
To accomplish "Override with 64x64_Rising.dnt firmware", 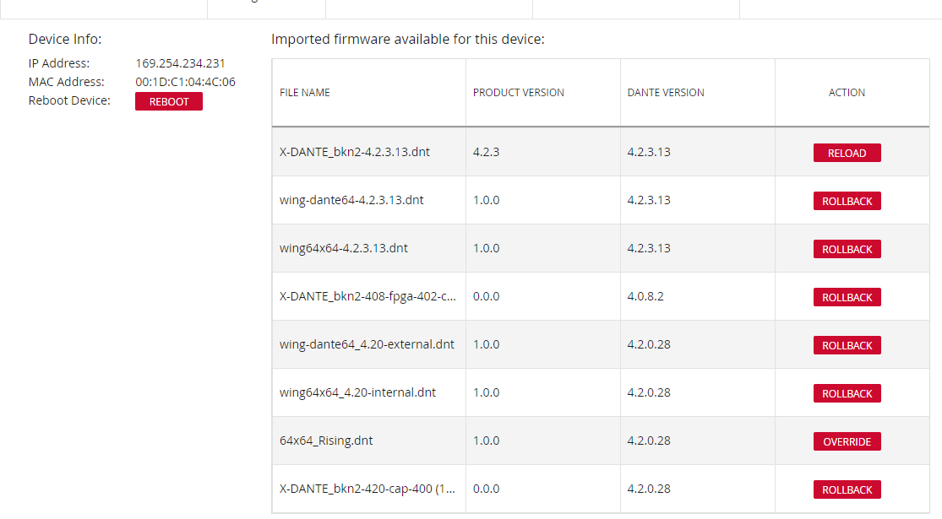I will point(847,441).
